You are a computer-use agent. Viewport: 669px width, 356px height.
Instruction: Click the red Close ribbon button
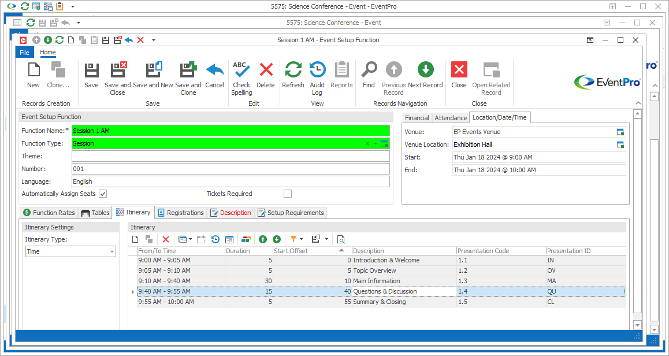pos(459,75)
